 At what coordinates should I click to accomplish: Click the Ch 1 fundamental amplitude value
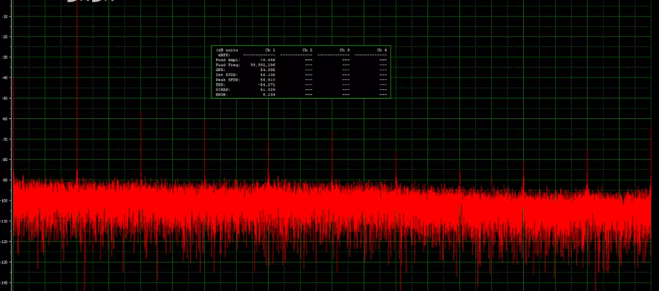click(x=267, y=60)
